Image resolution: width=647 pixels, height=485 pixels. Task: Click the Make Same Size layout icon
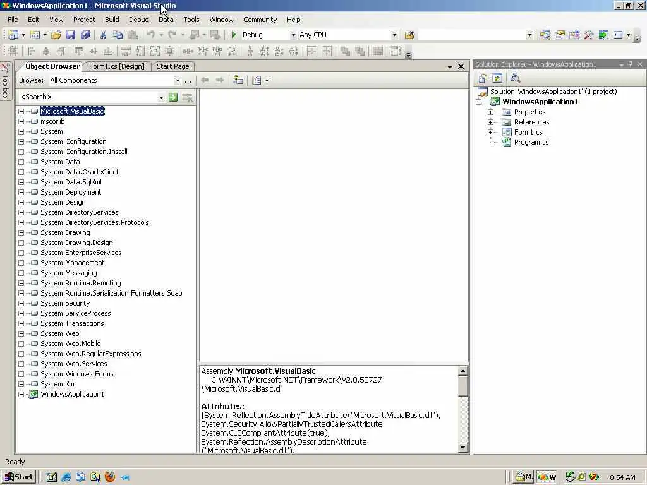coord(155,51)
